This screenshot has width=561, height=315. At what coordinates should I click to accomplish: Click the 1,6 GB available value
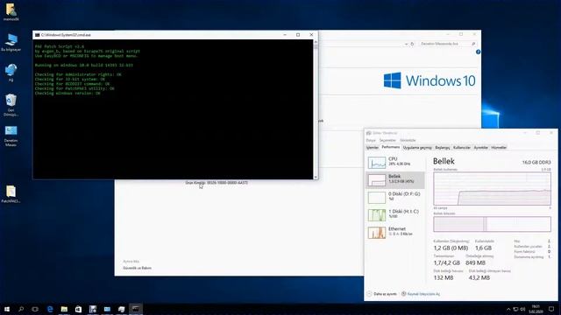(483, 248)
